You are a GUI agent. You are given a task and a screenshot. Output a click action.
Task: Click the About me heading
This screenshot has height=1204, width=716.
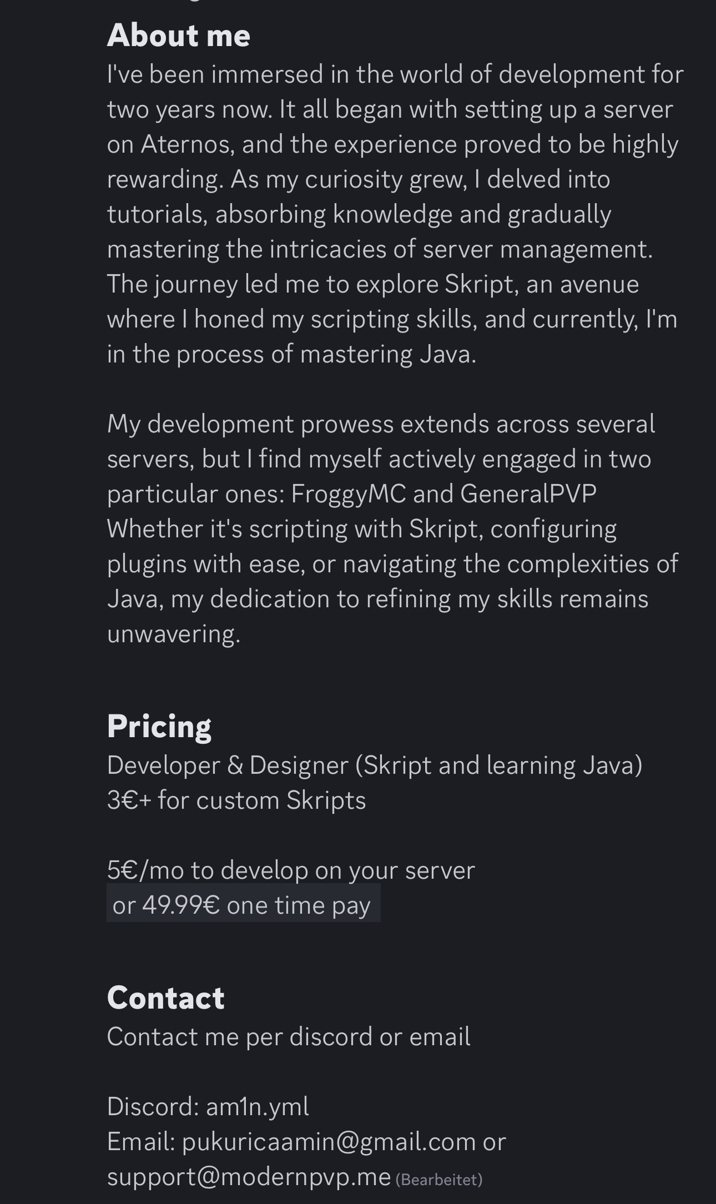pyautogui.click(x=178, y=35)
